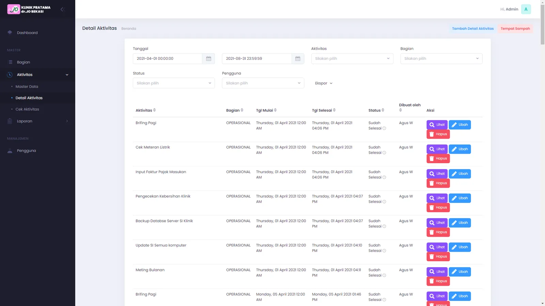Sort table by Bagian column

pyautogui.click(x=242, y=110)
